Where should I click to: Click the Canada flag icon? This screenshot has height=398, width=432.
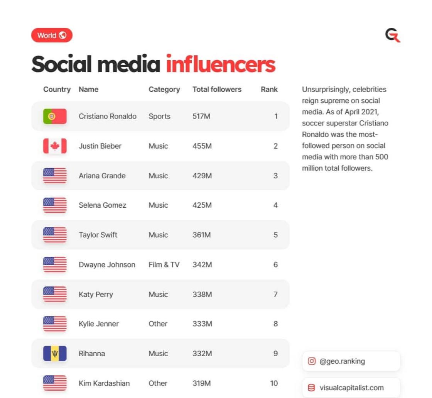pos(55,146)
